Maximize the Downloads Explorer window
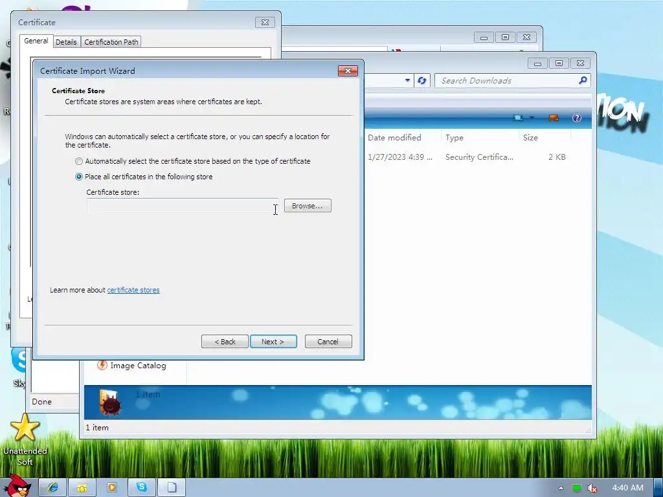Viewport: 663px width, 497px height. pyautogui.click(x=559, y=63)
